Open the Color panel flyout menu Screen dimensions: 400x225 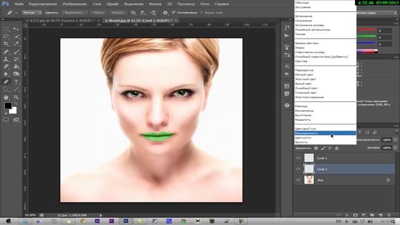coord(396,23)
